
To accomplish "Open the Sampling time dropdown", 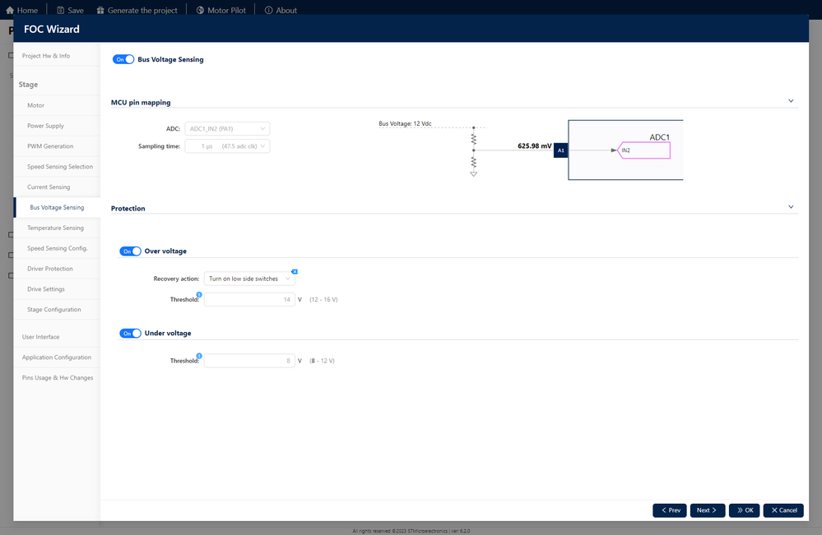I will [227, 146].
